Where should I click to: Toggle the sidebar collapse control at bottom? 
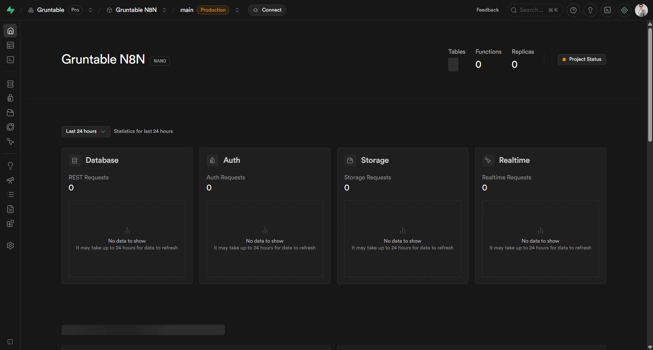click(x=10, y=342)
